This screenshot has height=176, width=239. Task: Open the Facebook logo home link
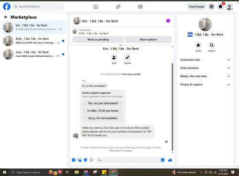7,7
